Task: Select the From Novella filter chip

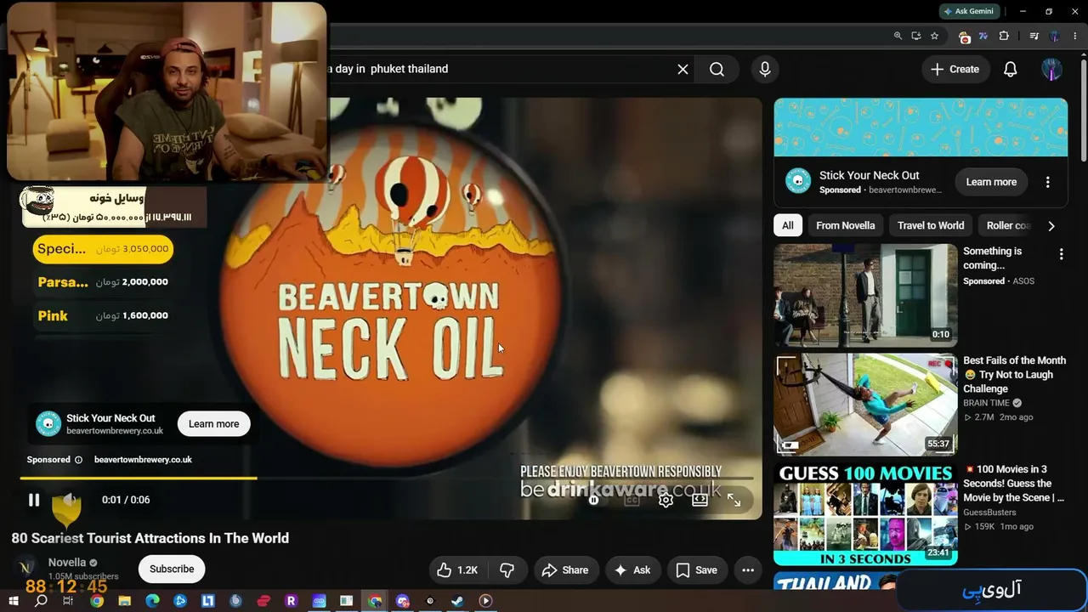Action: click(845, 225)
